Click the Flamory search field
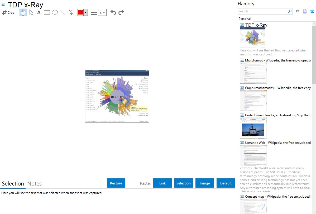This screenshot has height=214, width=316. point(262,11)
